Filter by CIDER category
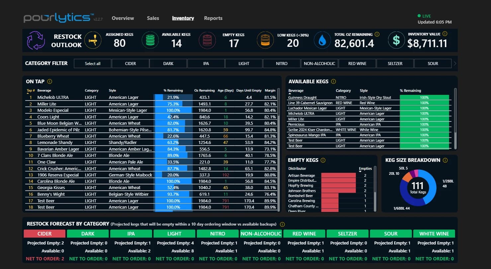Image resolution: width=491 pixels, height=269 pixels. pos(130,63)
